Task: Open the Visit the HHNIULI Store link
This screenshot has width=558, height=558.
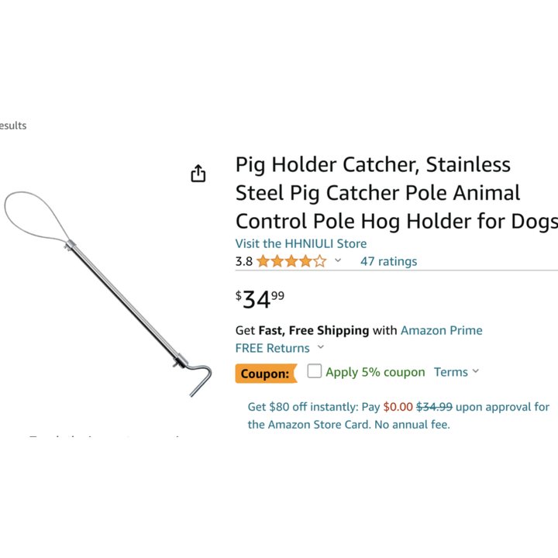Action: (x=301, y=243)
